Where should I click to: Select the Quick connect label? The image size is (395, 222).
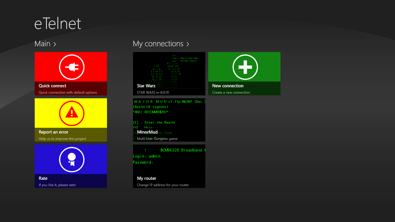click(52, 86)
